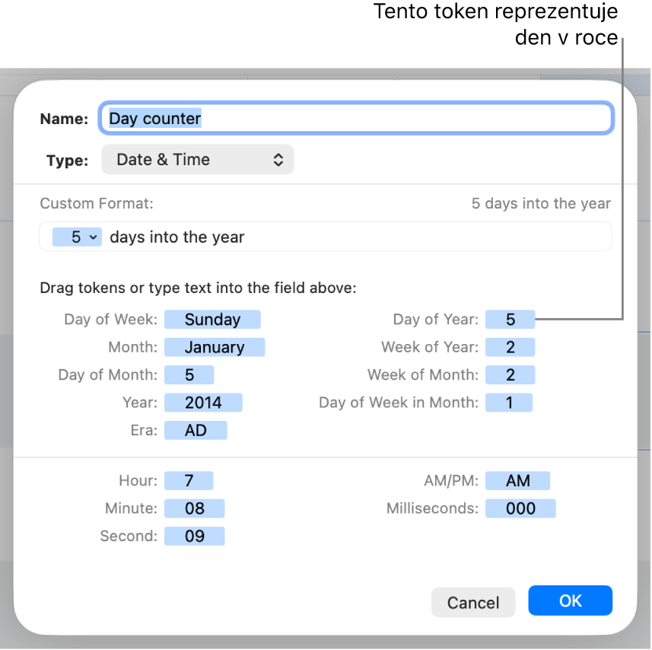Select the Year token 2014

pos(203,402)
